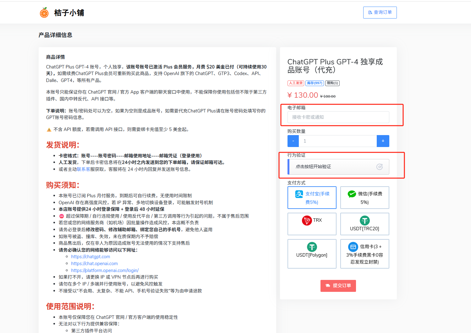Viewport: 471px width, 333px height.
Task: Click the 联系客 contact support link
Action: point(84,169)
